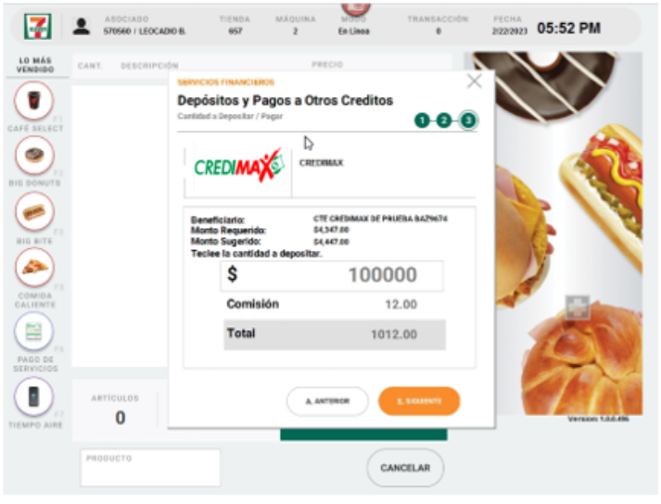Go to step 1 indicator
The height and width of the screenshot is (504, 661).
click(422, 120)
